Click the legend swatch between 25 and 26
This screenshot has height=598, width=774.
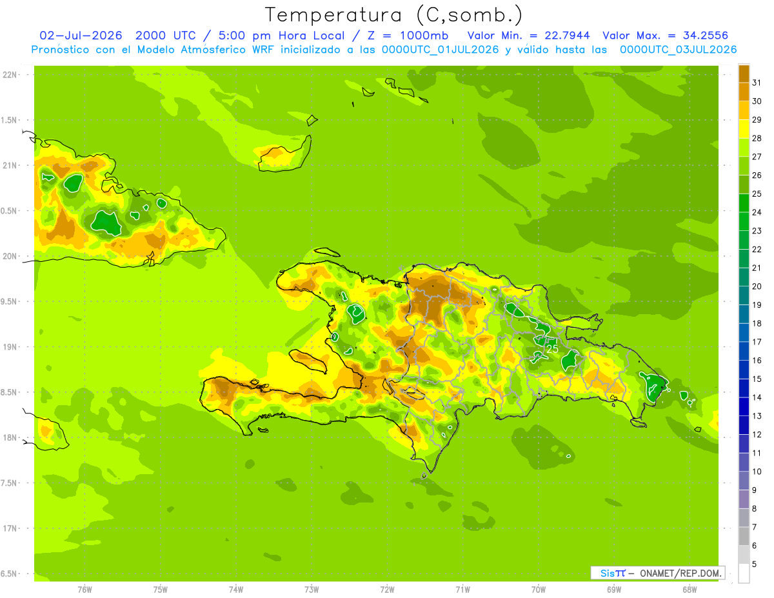(744, 184)
